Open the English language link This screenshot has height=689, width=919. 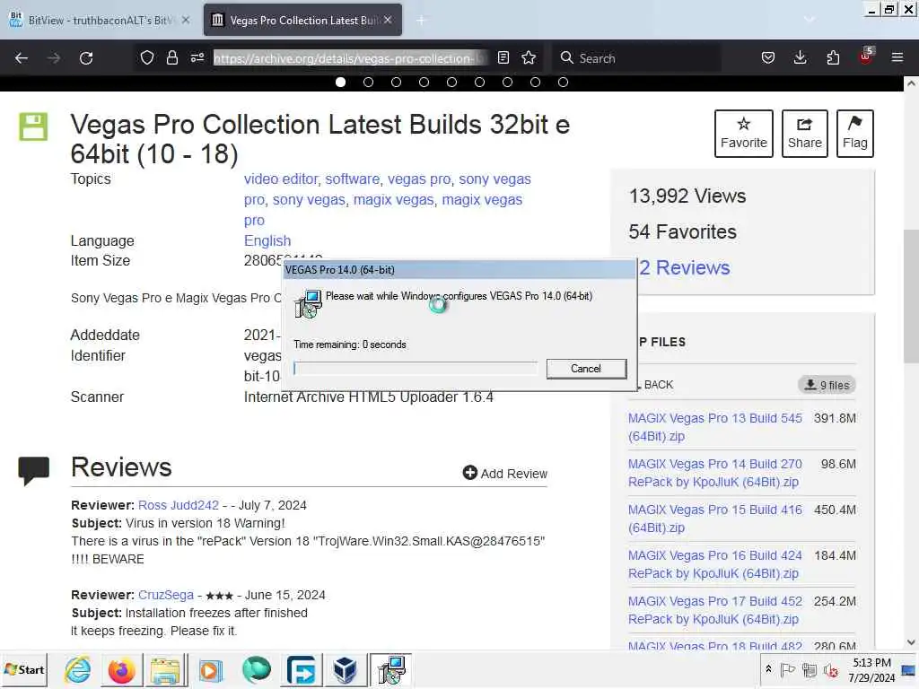[x=267, y=240]
